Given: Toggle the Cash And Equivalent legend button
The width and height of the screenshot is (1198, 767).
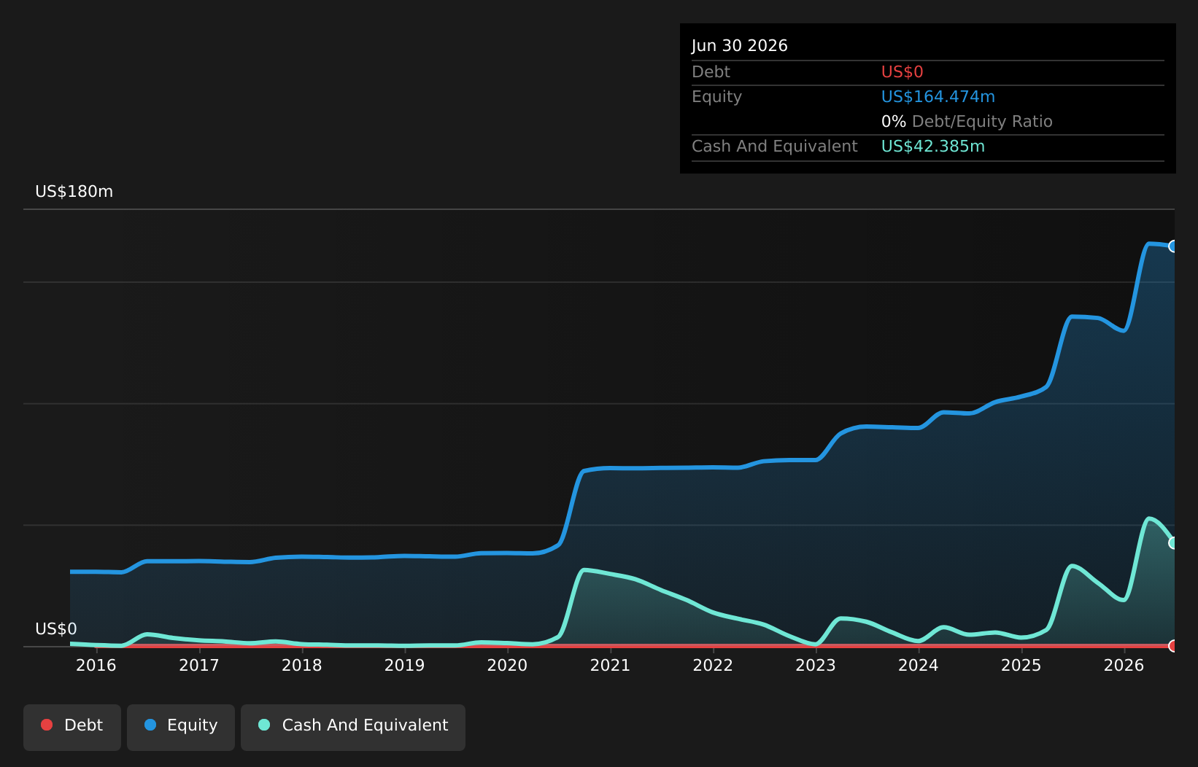Looking at the screenshot, I should coord(353,727).
